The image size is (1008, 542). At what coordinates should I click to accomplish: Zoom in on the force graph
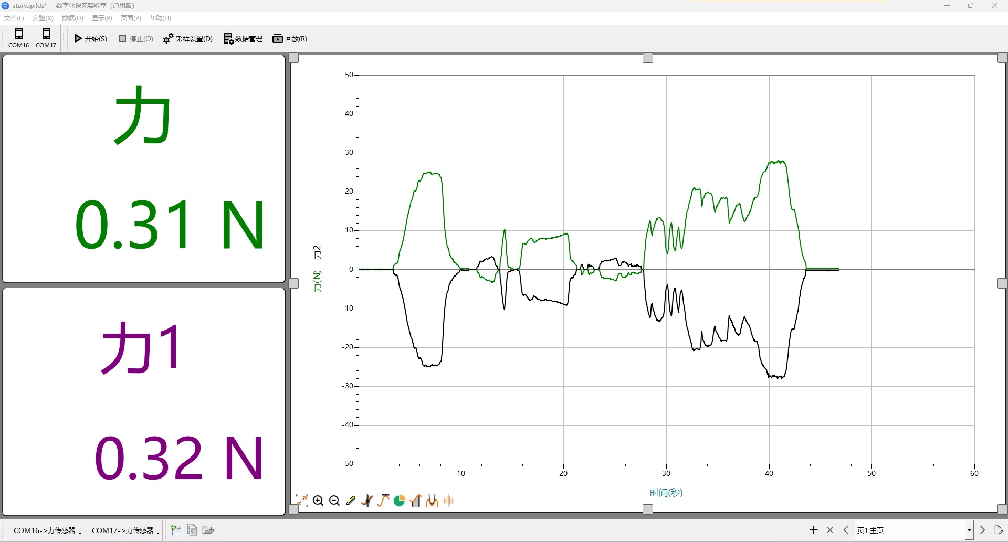[318, 501]
